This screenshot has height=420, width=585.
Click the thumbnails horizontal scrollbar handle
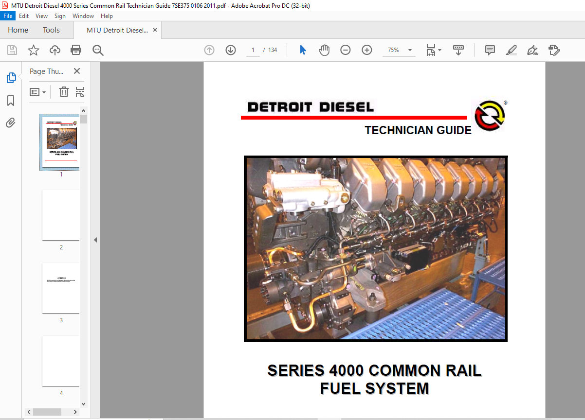[46, 412]
